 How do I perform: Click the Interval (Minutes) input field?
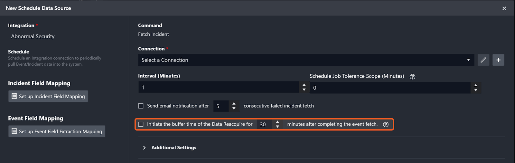click(x=219, y=87)
